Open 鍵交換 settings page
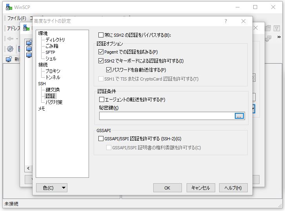The width and height of the screenshot is (285, 211). coord(53,89)
